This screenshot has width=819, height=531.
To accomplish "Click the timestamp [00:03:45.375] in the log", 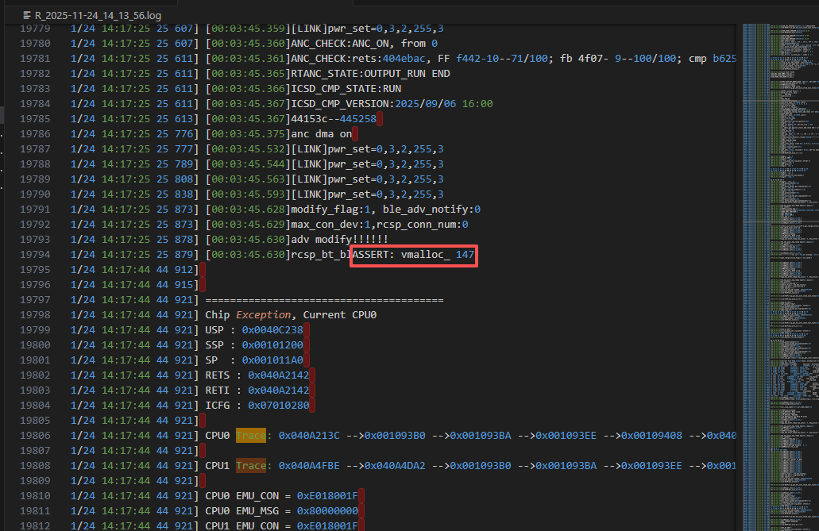I will (248, 134).
